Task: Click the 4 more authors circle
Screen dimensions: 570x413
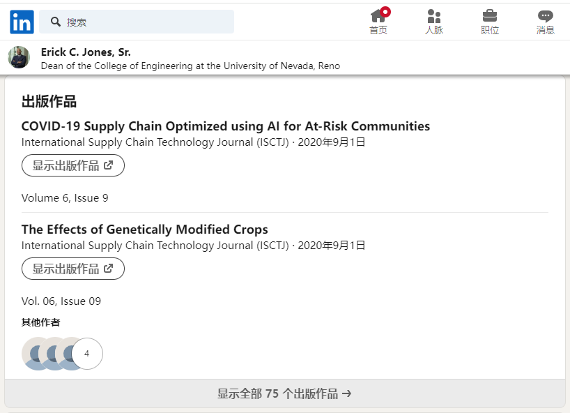Action: [x=87, y=354]
